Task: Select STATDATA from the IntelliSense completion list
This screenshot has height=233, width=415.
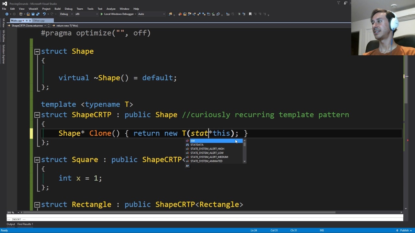Action: (197, 145)
